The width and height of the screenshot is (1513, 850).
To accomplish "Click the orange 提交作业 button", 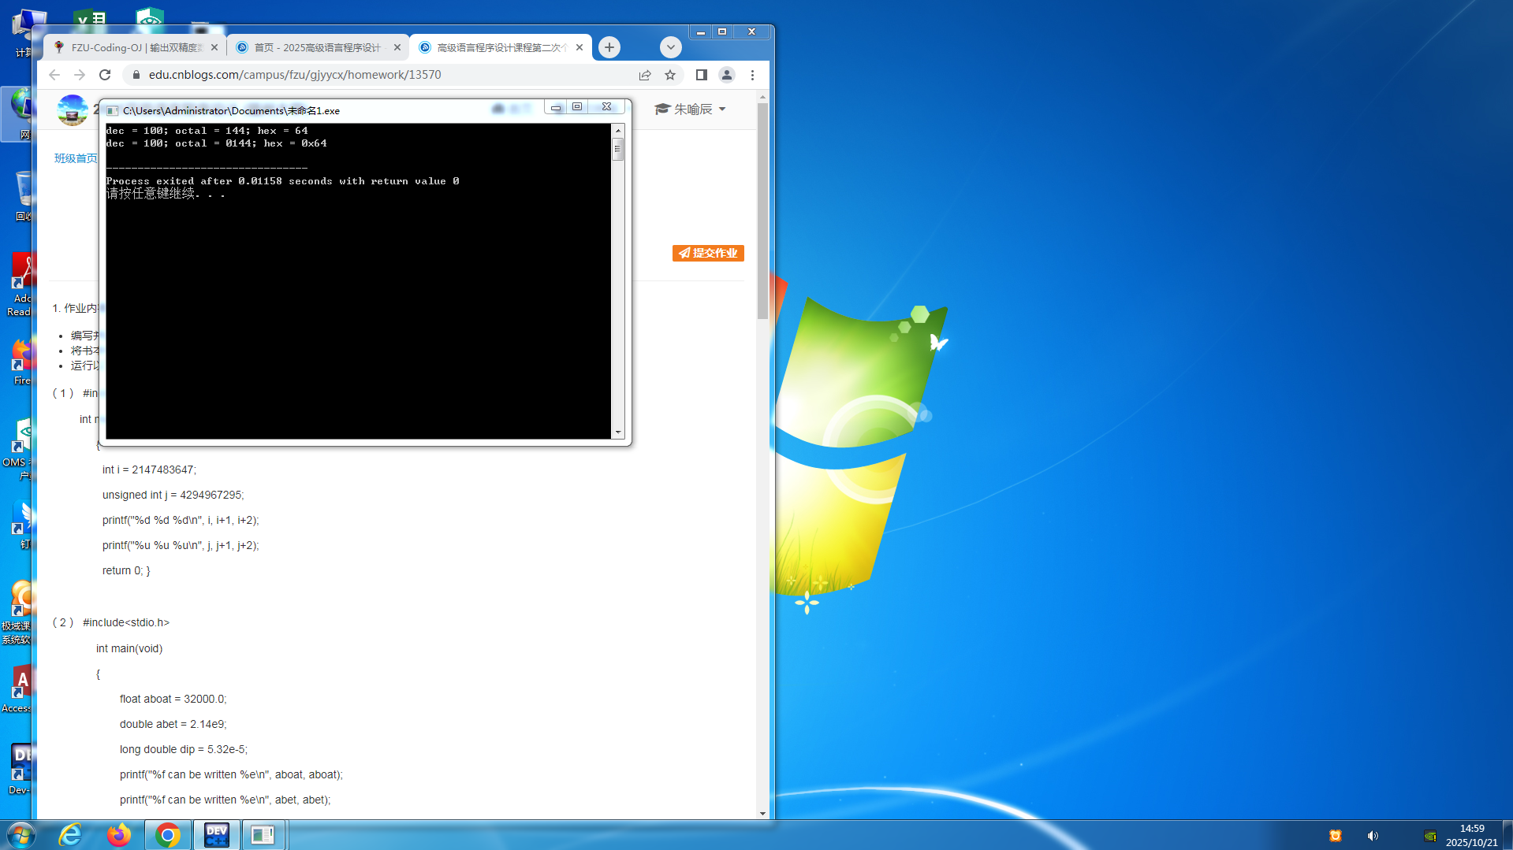I will [x=708, y=253].
